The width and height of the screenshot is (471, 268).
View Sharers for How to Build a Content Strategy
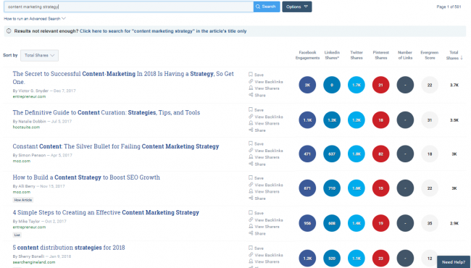pyautogui.click(x=264, y=191)
